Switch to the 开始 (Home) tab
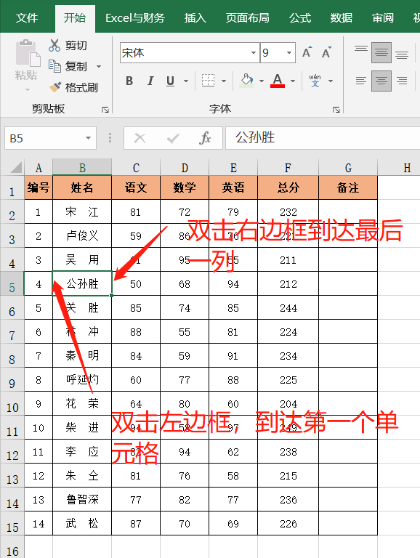 (75, 17)
